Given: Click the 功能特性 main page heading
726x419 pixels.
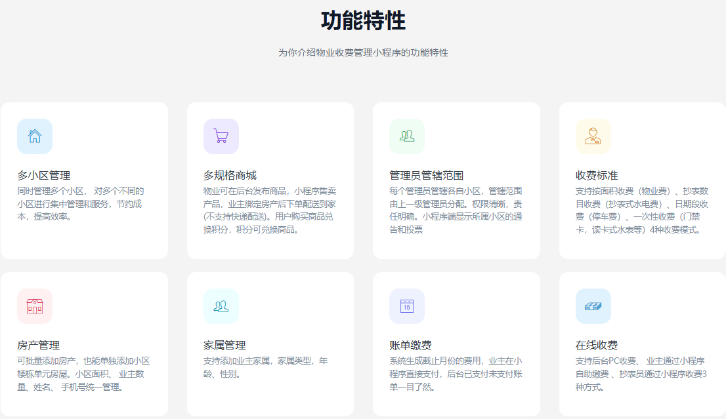Looking at the screenshot, I should pos(363,21).
